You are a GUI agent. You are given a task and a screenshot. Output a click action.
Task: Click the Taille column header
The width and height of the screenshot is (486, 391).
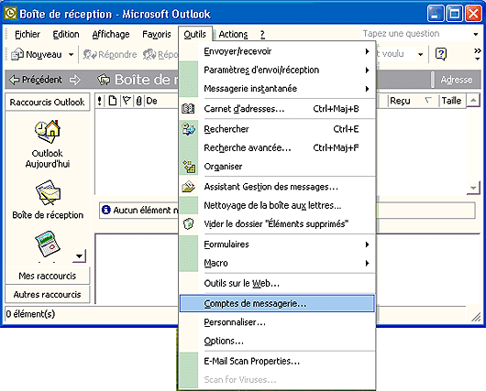coord(452,101)
